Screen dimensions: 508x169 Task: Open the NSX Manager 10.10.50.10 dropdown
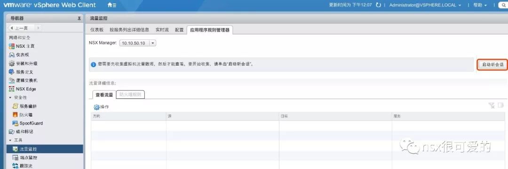pyautogui.click(x=138, y=43)
